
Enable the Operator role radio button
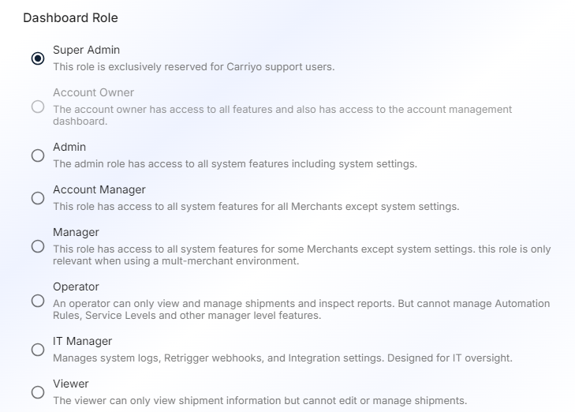[38, 301]
